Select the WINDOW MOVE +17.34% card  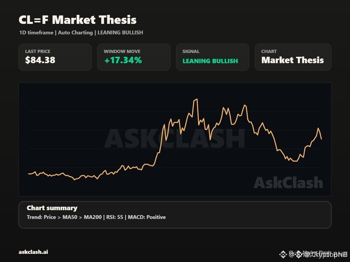[134, 57]
